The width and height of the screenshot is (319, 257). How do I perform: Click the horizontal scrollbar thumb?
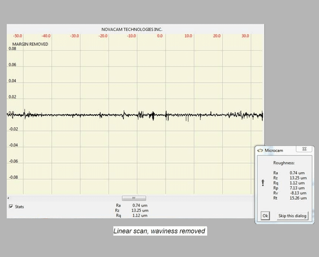point(134,198)
